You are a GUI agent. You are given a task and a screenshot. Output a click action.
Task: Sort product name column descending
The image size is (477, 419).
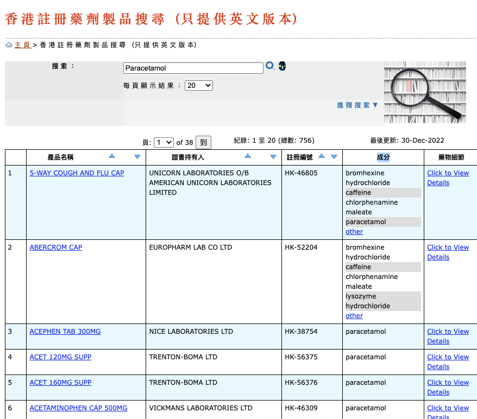tap(137, 157)
